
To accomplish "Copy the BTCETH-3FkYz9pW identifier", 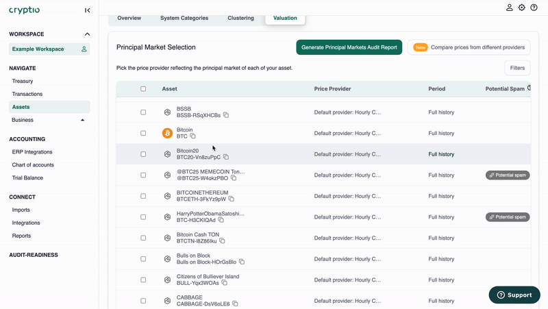I will coord(232,199).
